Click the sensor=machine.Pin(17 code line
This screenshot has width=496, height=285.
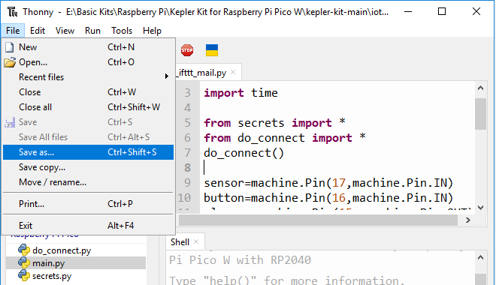click(x=328, y=183)
